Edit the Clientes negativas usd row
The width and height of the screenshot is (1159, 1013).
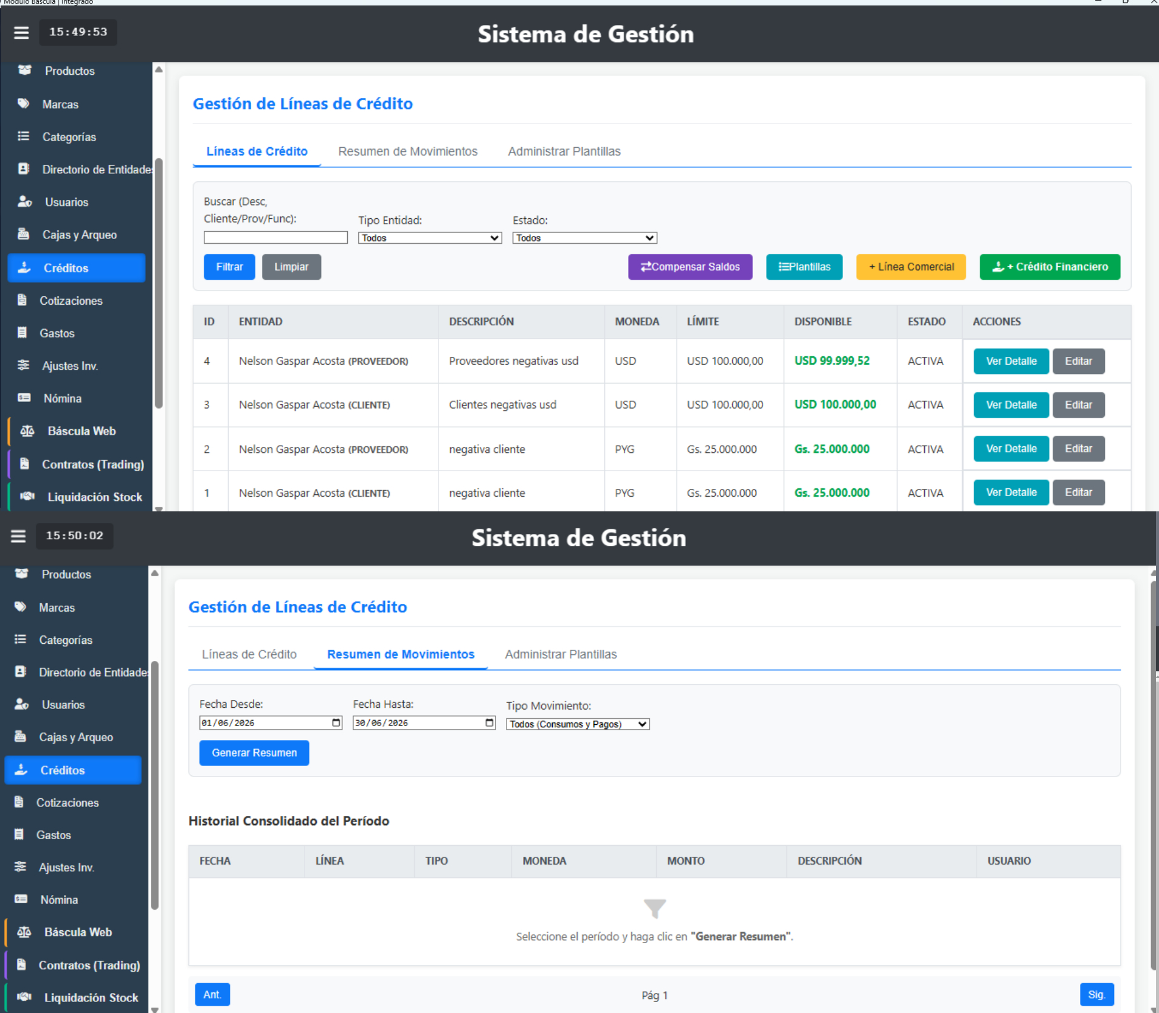(x=1079, y=405)
